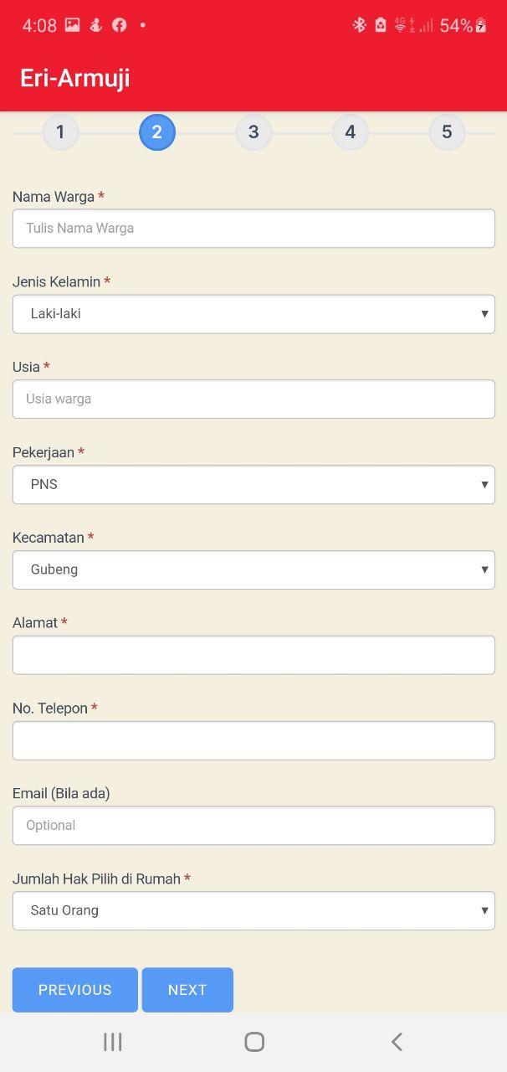
Task: Open step 5 of the wizard
Action: click(x=447, y=131)
